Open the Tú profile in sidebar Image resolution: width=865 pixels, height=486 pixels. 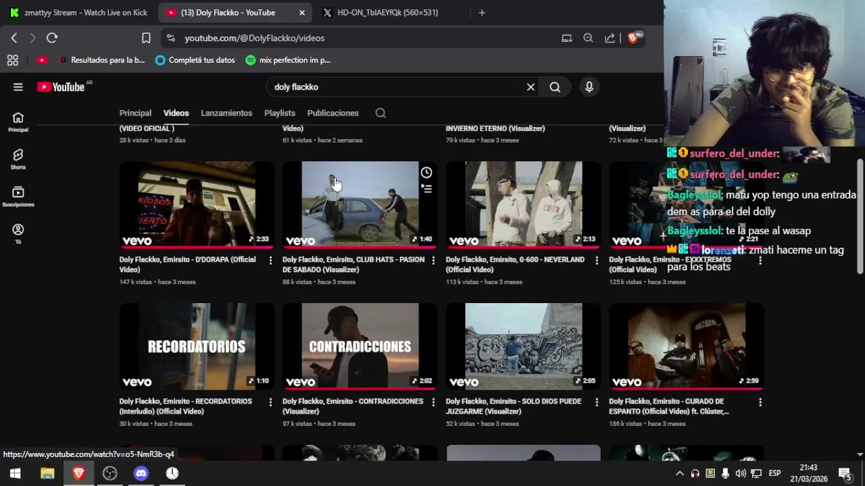click(18, 234)
